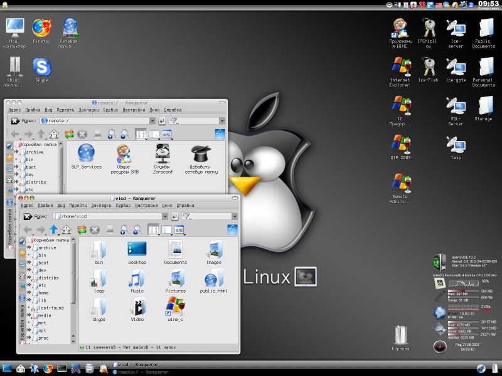Open the public_html folder in vicd window
This screenshot has height=376, width=502.
point(213,281)
